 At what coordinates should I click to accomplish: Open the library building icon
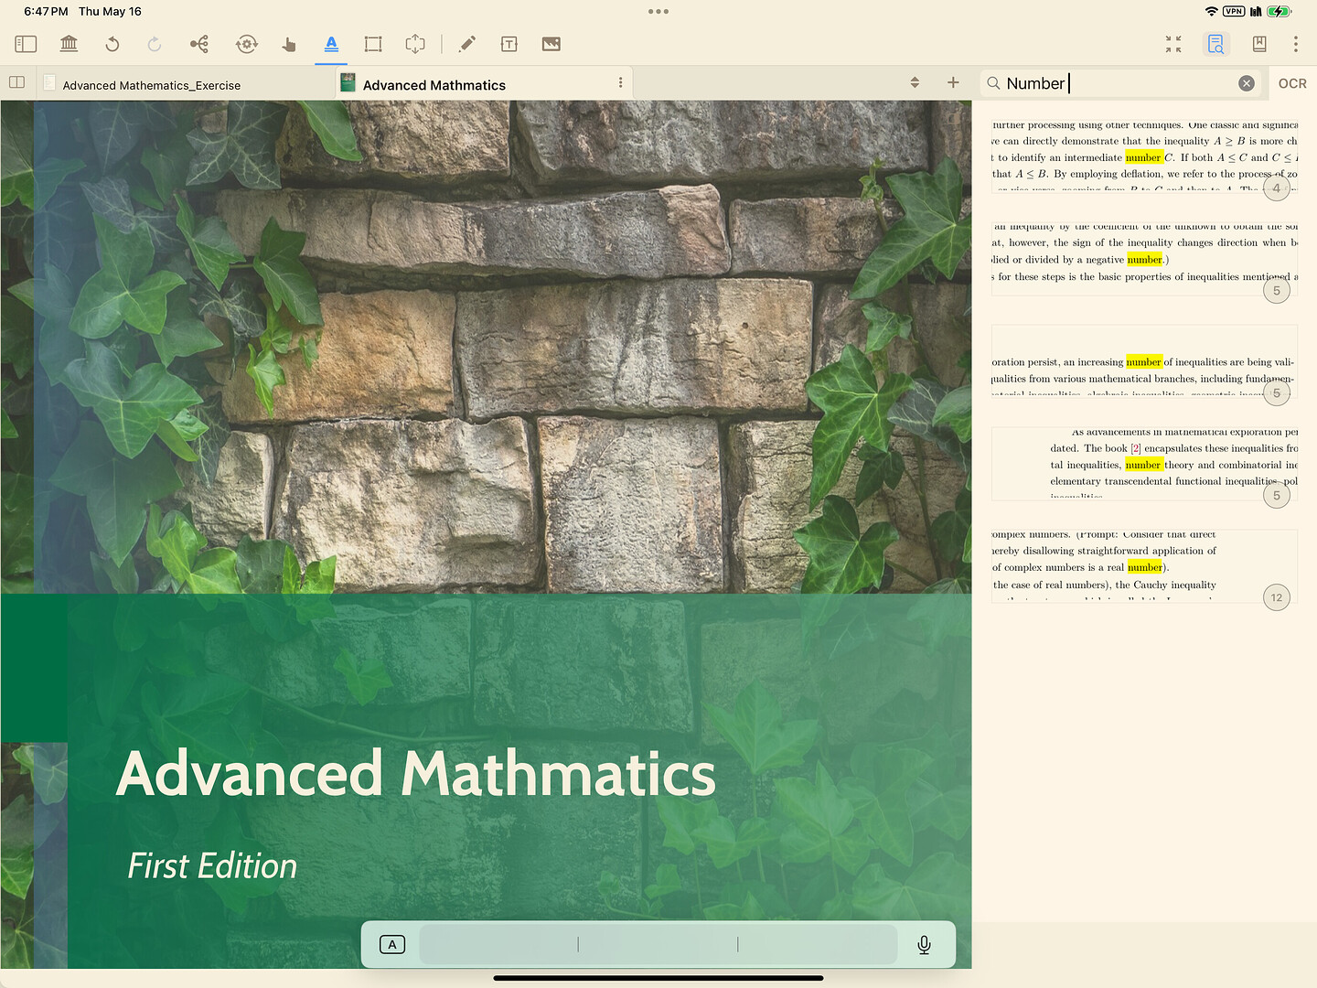pyautogui.click(x=69, y=44)
